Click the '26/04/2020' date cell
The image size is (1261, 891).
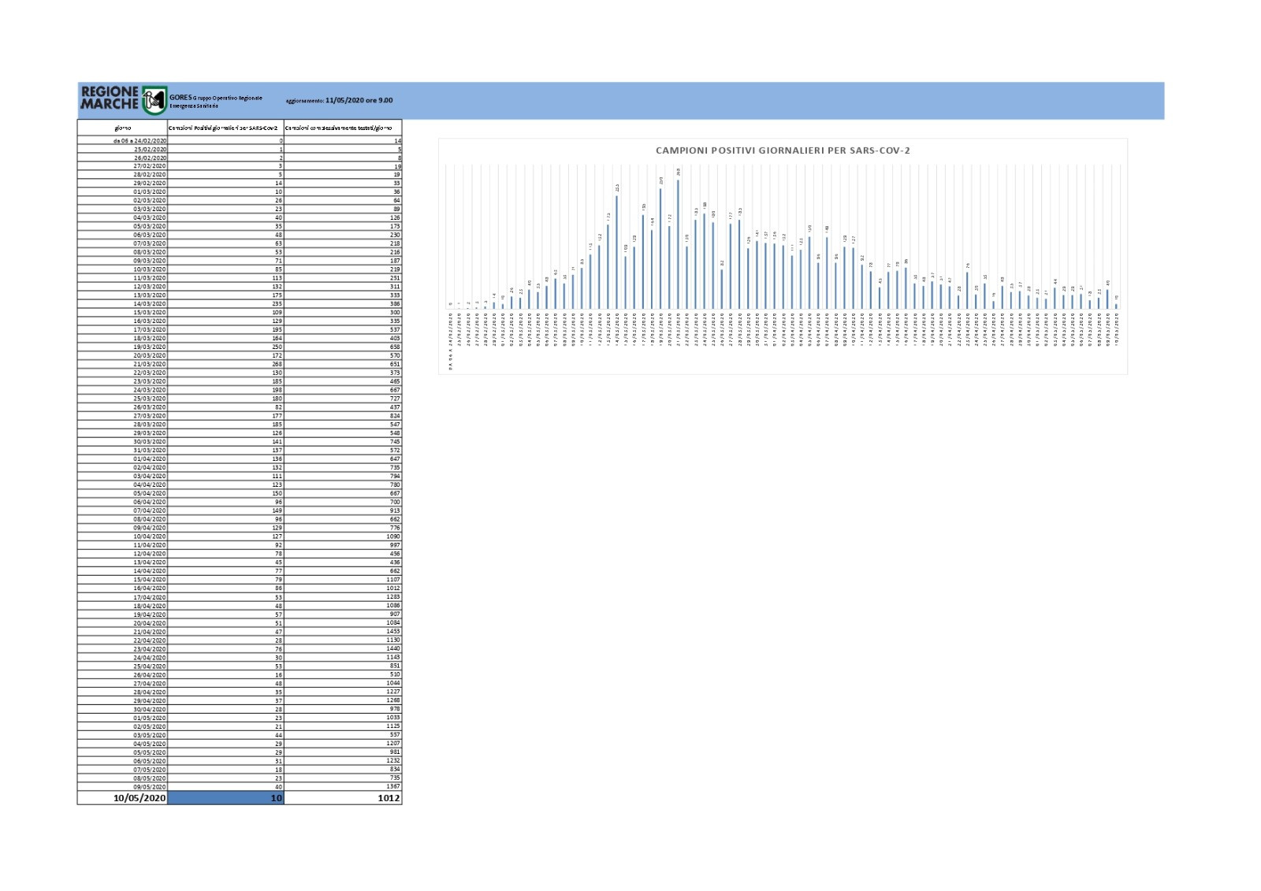click(x=123, y=675)
